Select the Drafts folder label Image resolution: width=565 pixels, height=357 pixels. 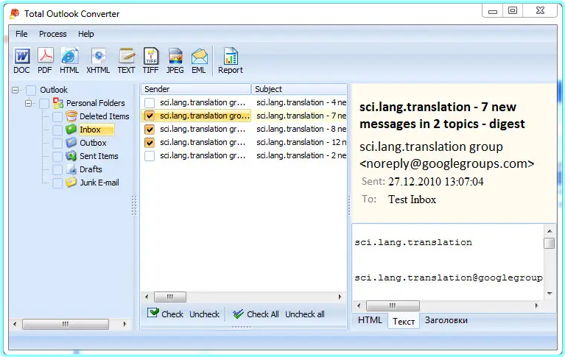click(x=91, y=169)
